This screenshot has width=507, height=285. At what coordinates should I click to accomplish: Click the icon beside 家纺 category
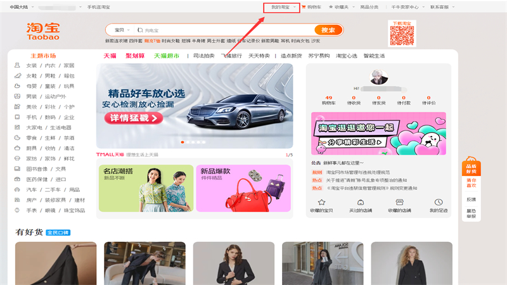coord(17,158)
